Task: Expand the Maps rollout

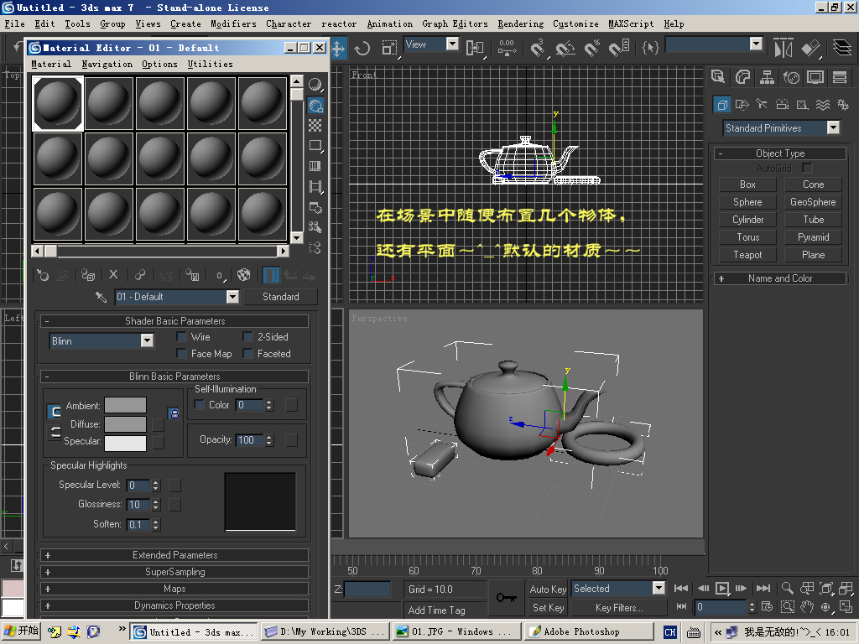Action: [174, 589]
